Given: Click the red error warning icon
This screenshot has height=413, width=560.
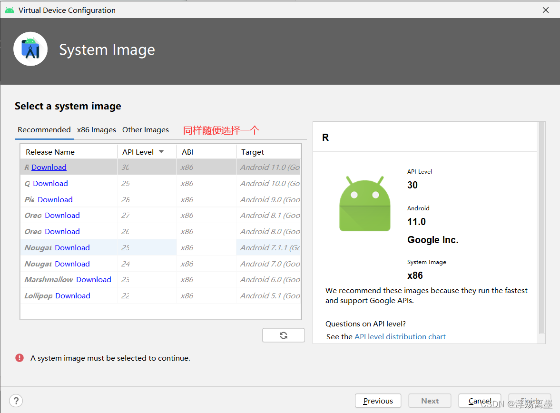Looking at the screenshot, I should (x=20, y=358).
